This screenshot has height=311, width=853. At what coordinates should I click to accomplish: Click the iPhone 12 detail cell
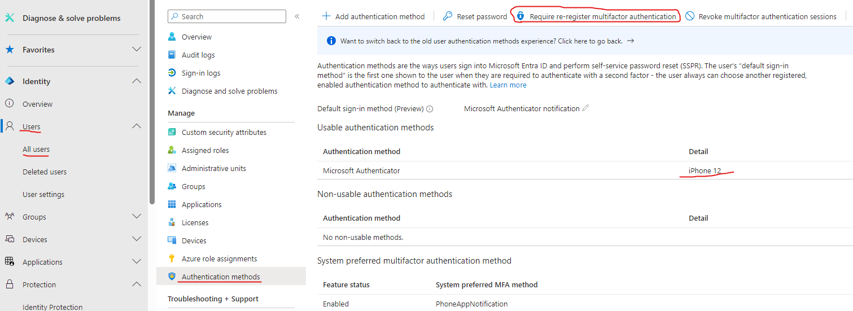(705, 170)
